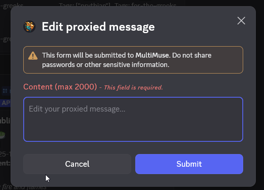The width and height of the screenshot is (264, 190).
Task: Focus the proxied message content field
Action: click(133, 119)
